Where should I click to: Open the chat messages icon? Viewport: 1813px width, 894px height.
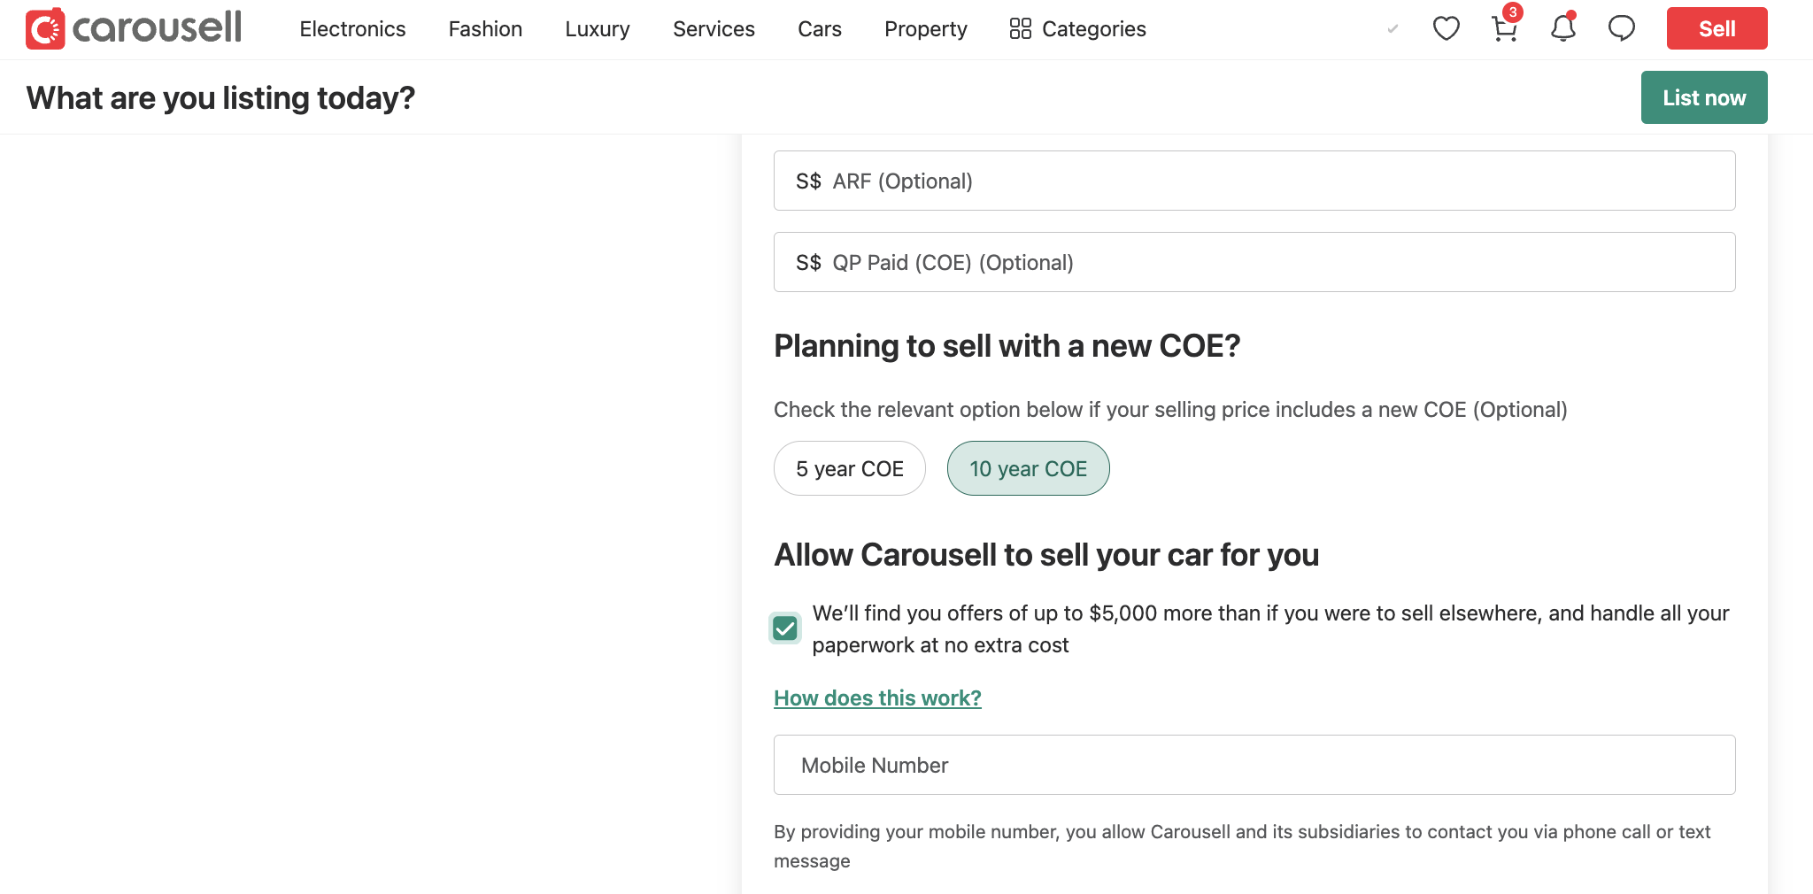click(x=1621, y=28)
